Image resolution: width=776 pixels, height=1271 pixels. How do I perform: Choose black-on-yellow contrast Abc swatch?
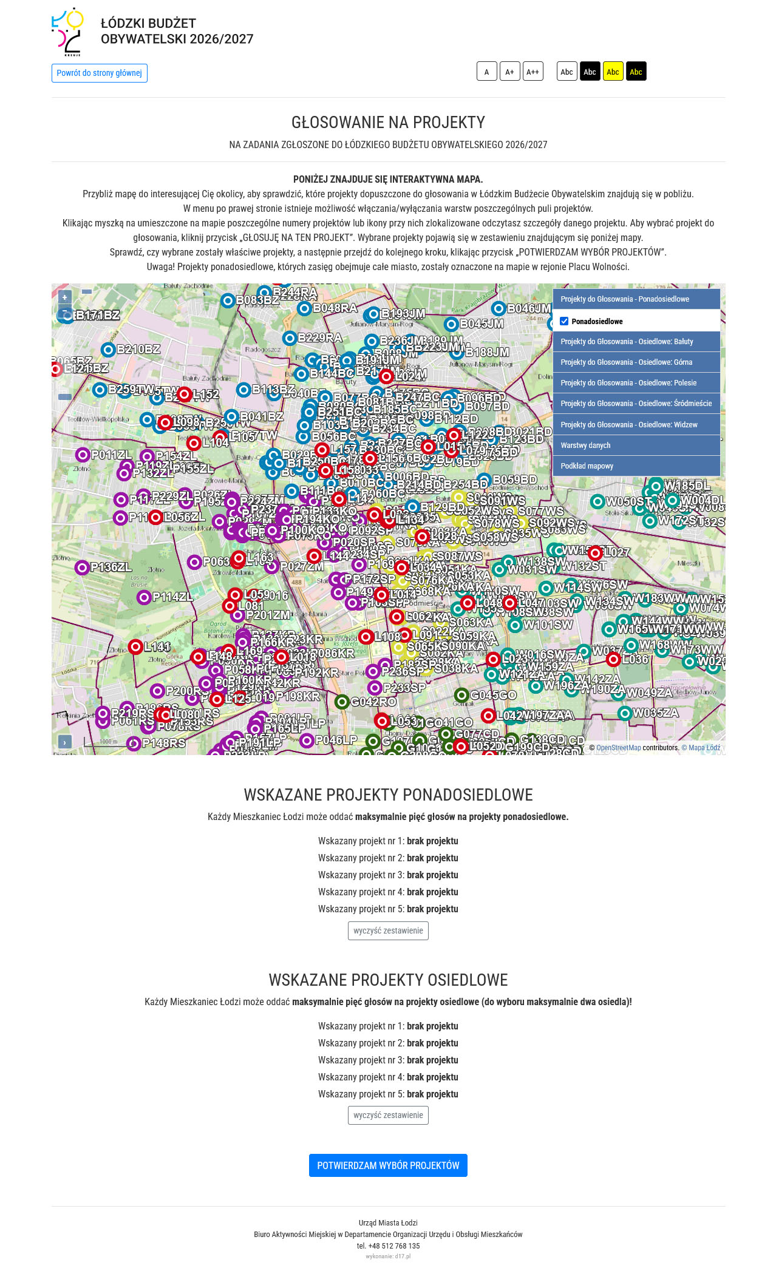click(613, 71)
